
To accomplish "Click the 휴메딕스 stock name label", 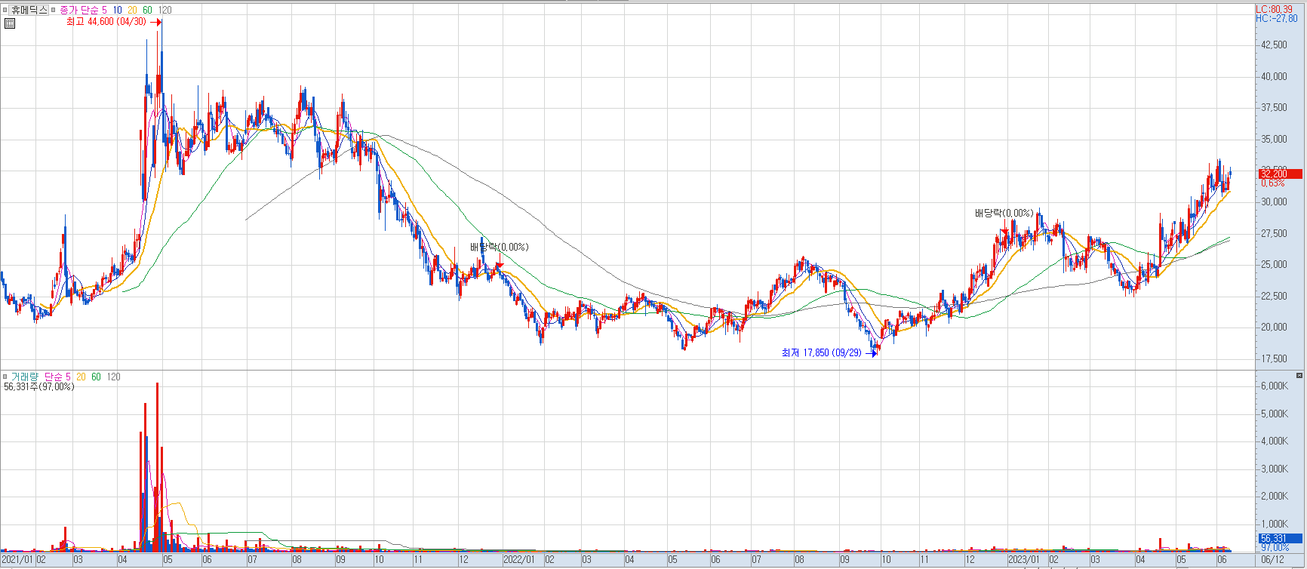I will 29,10.
